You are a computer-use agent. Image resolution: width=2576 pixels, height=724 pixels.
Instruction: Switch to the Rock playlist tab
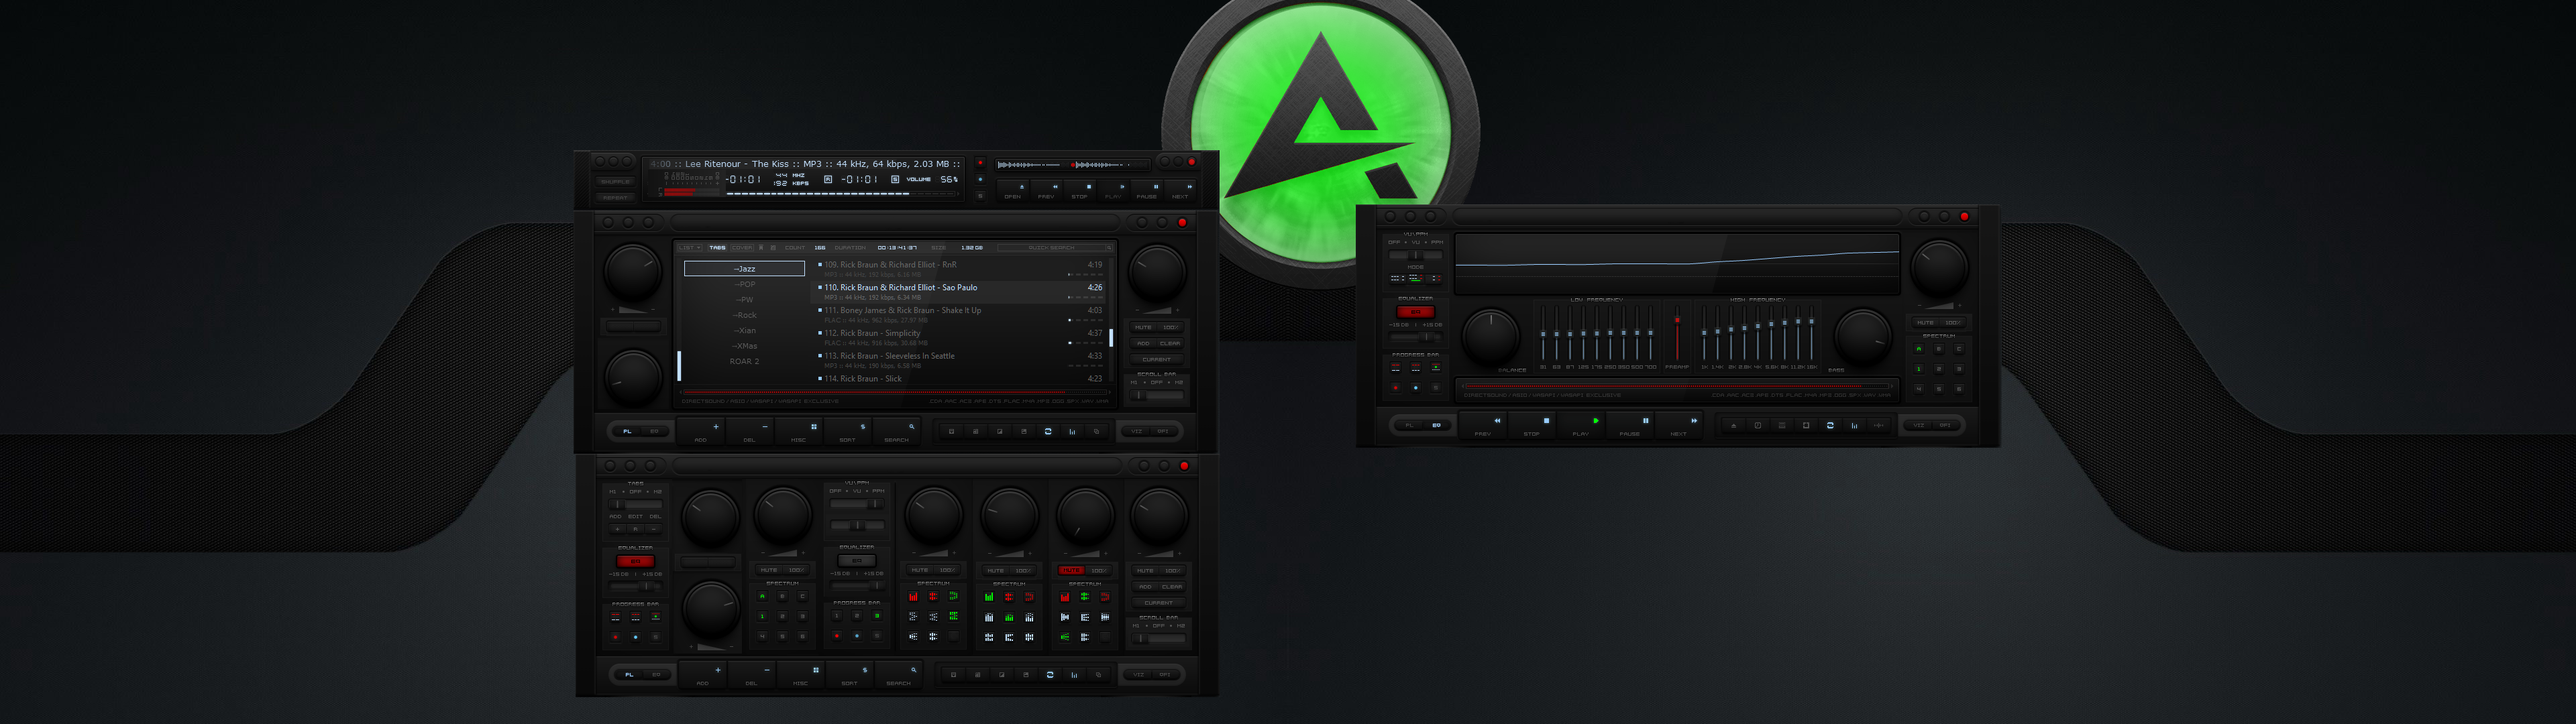click(745, 315)
